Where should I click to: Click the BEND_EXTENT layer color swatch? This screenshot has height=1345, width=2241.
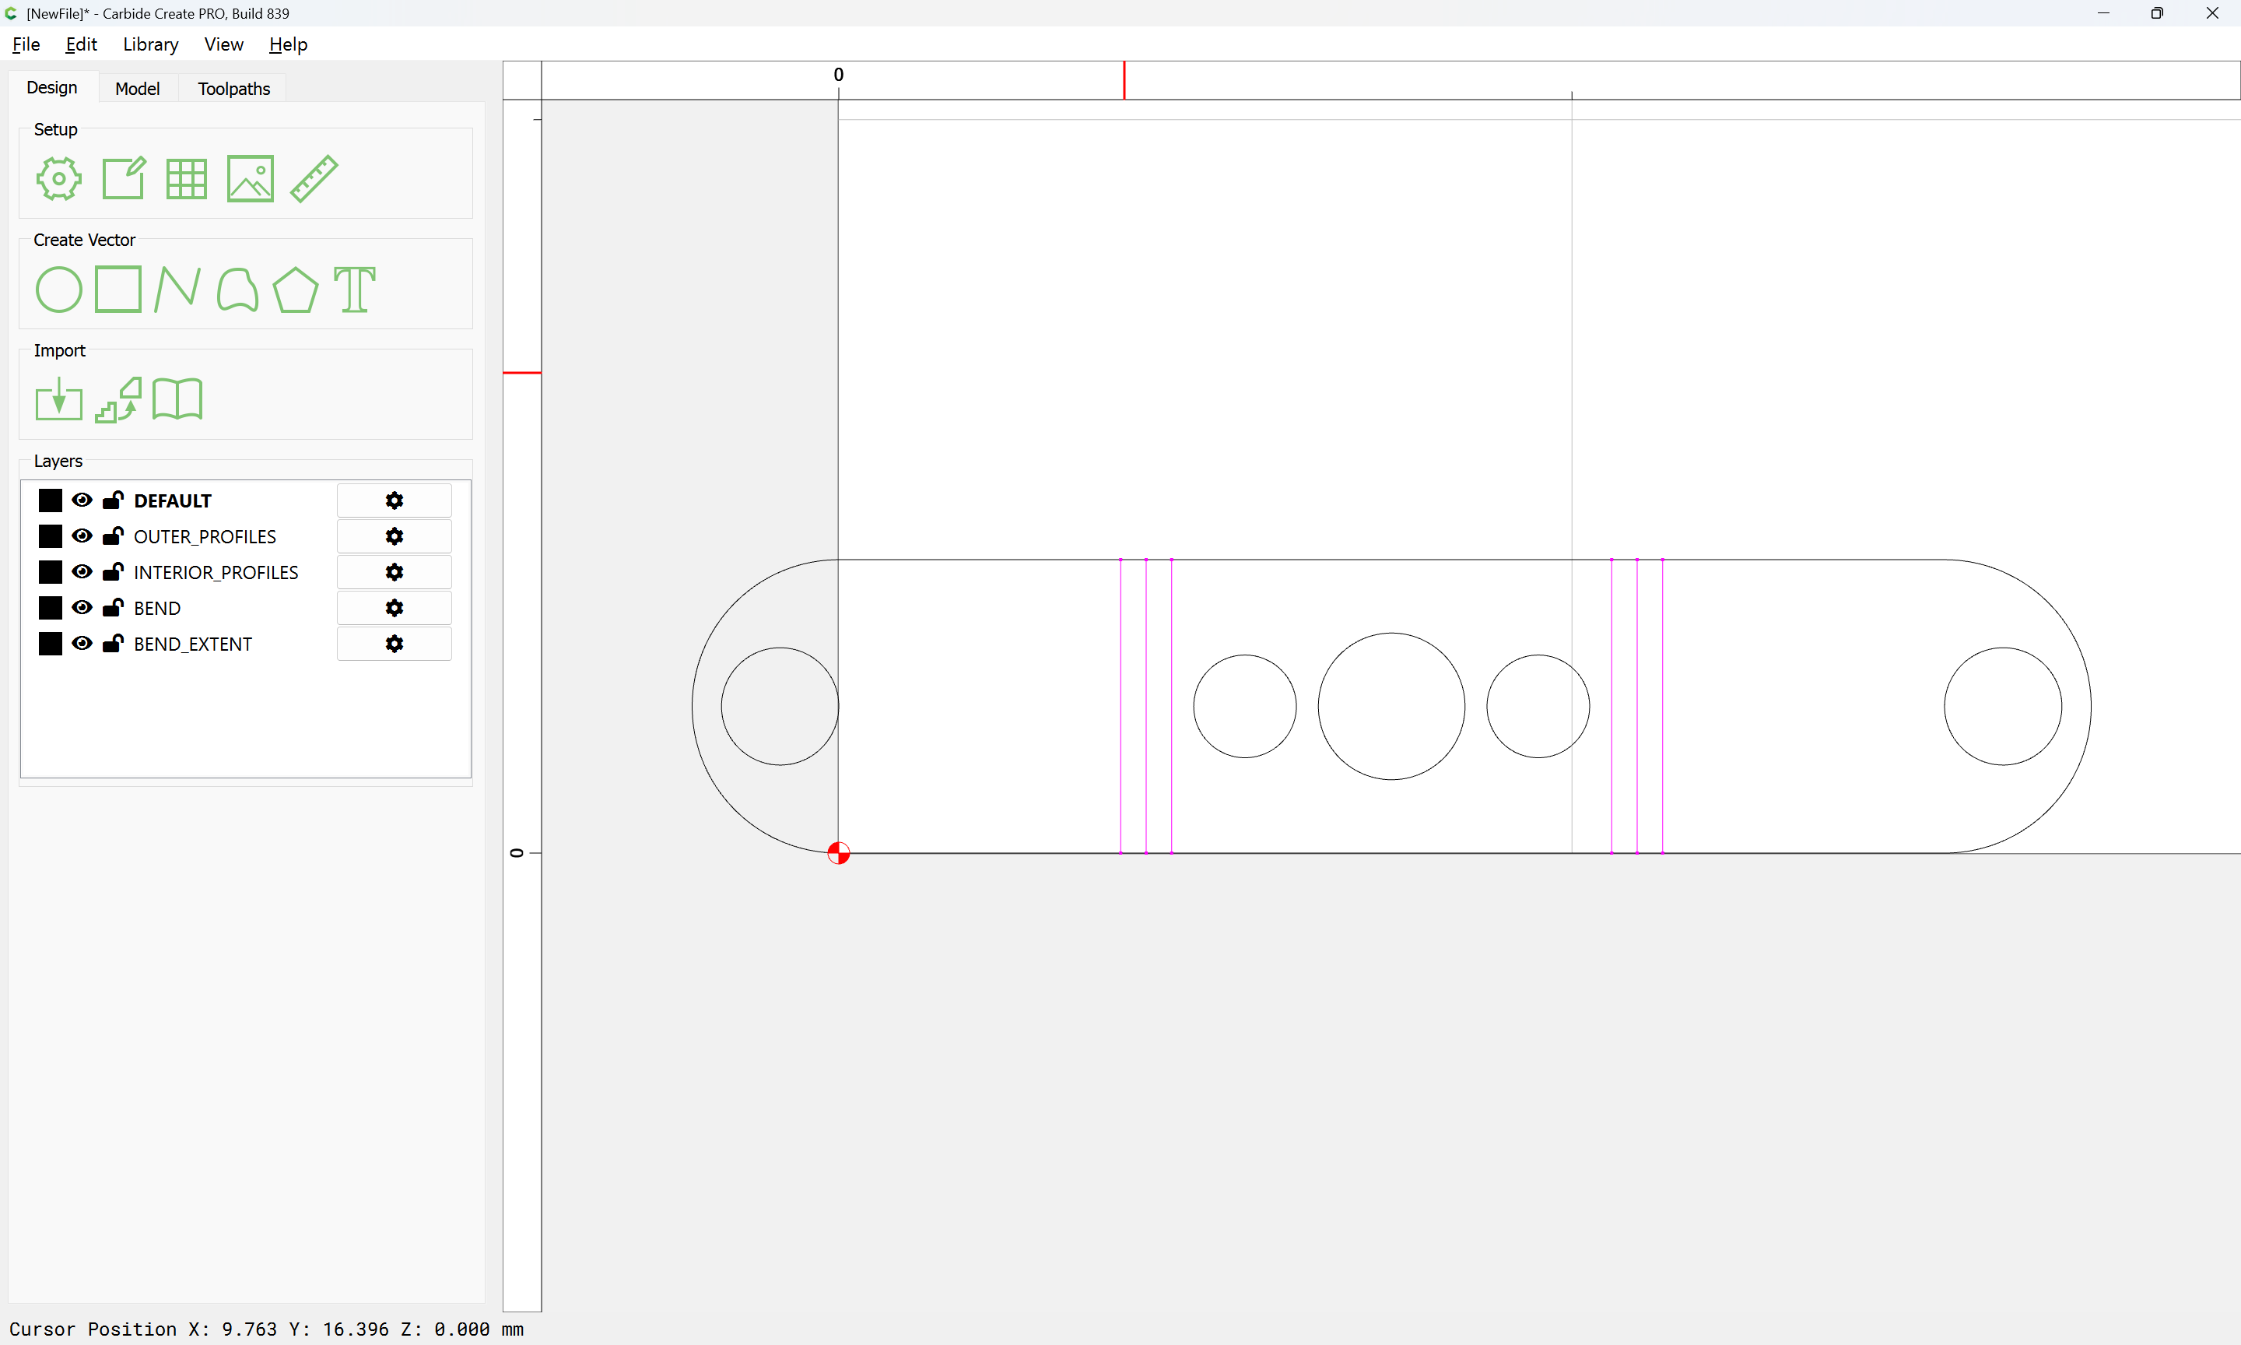[x=51, y=644]
